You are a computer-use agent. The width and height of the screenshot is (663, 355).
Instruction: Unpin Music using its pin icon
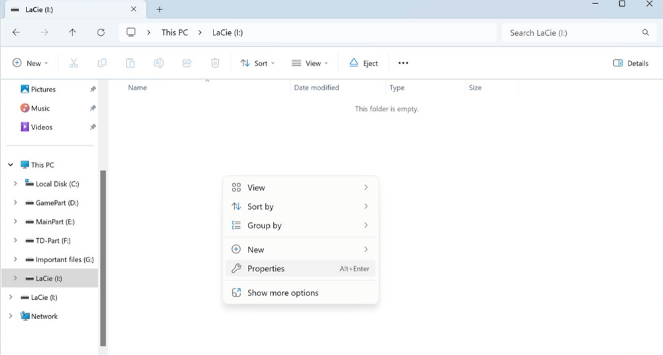(93, 108)
